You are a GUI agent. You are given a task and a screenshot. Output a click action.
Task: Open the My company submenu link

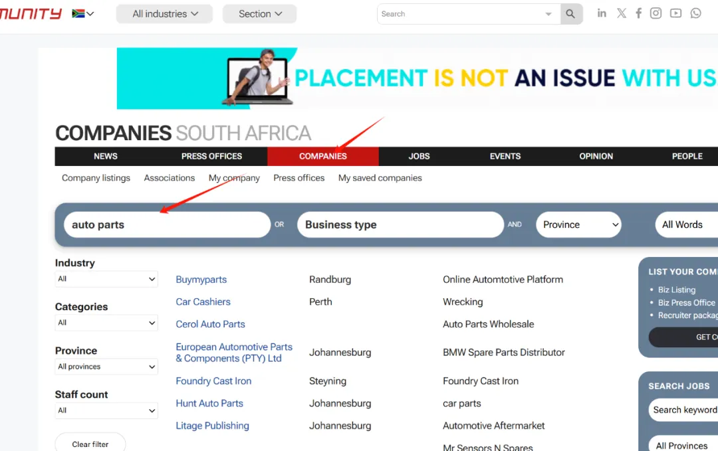click(234, 178)
